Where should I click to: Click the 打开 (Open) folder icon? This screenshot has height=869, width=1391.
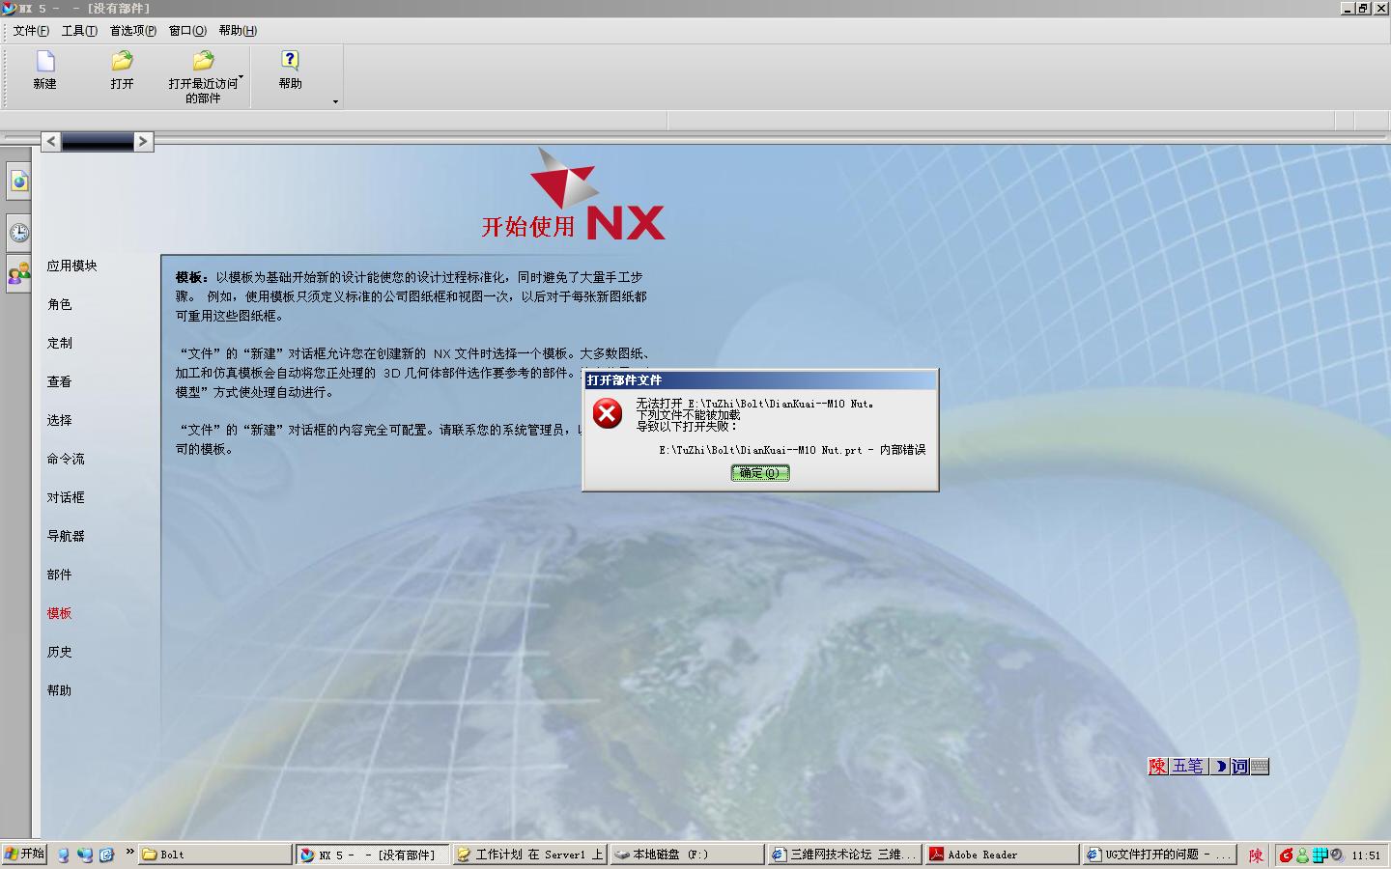tap(122, 61)
